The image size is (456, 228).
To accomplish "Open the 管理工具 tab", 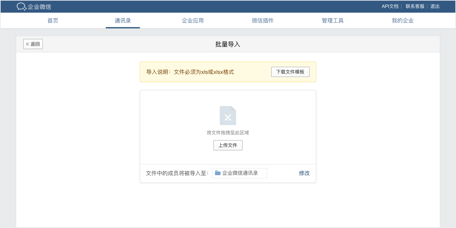I will (x=332, y=20).
